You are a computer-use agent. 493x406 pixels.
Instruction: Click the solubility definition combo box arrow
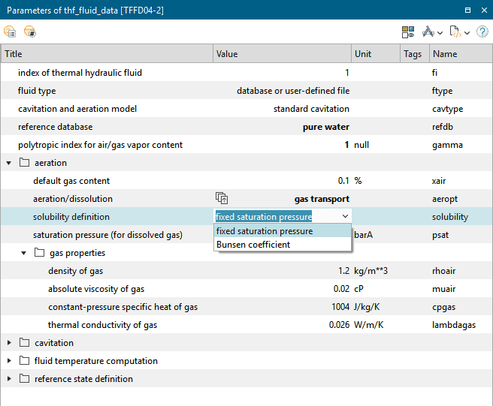344,216
